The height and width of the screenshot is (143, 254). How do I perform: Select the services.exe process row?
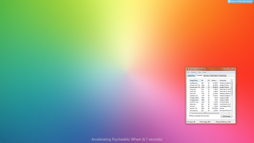coord(210,110)
